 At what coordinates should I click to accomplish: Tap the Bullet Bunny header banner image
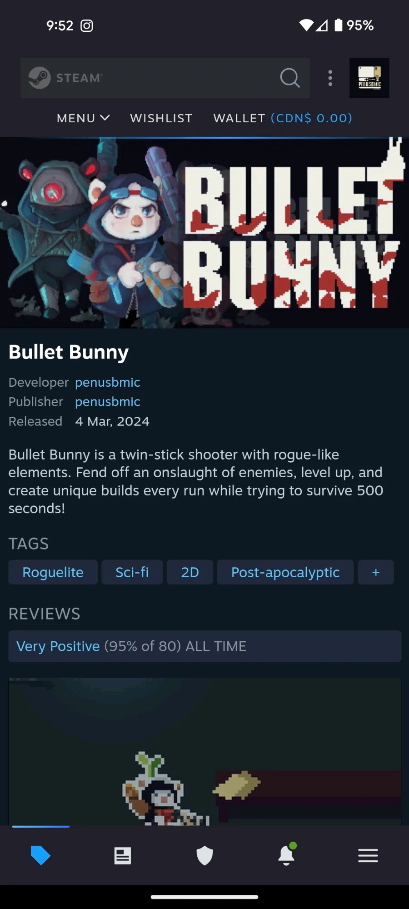204,233
